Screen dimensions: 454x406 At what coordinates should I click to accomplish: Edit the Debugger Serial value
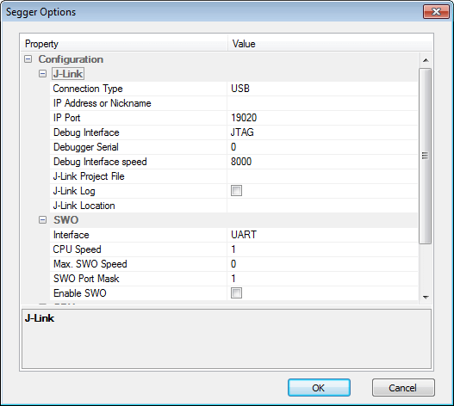(x=322, y=147)
